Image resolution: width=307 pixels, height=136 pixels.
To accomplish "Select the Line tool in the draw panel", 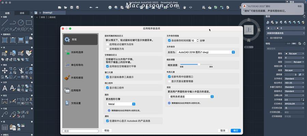I will tap(5, 22).
